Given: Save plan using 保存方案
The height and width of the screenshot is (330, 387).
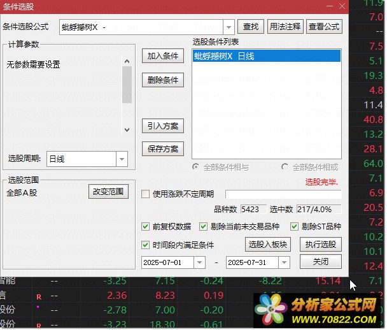Looking at the screenshot, I should [163, 149].
